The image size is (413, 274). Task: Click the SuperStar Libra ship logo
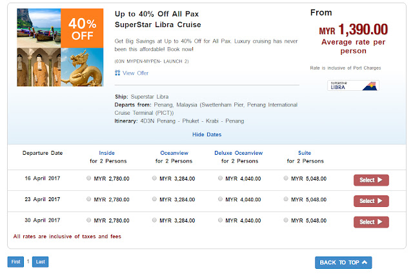[353, 85]
